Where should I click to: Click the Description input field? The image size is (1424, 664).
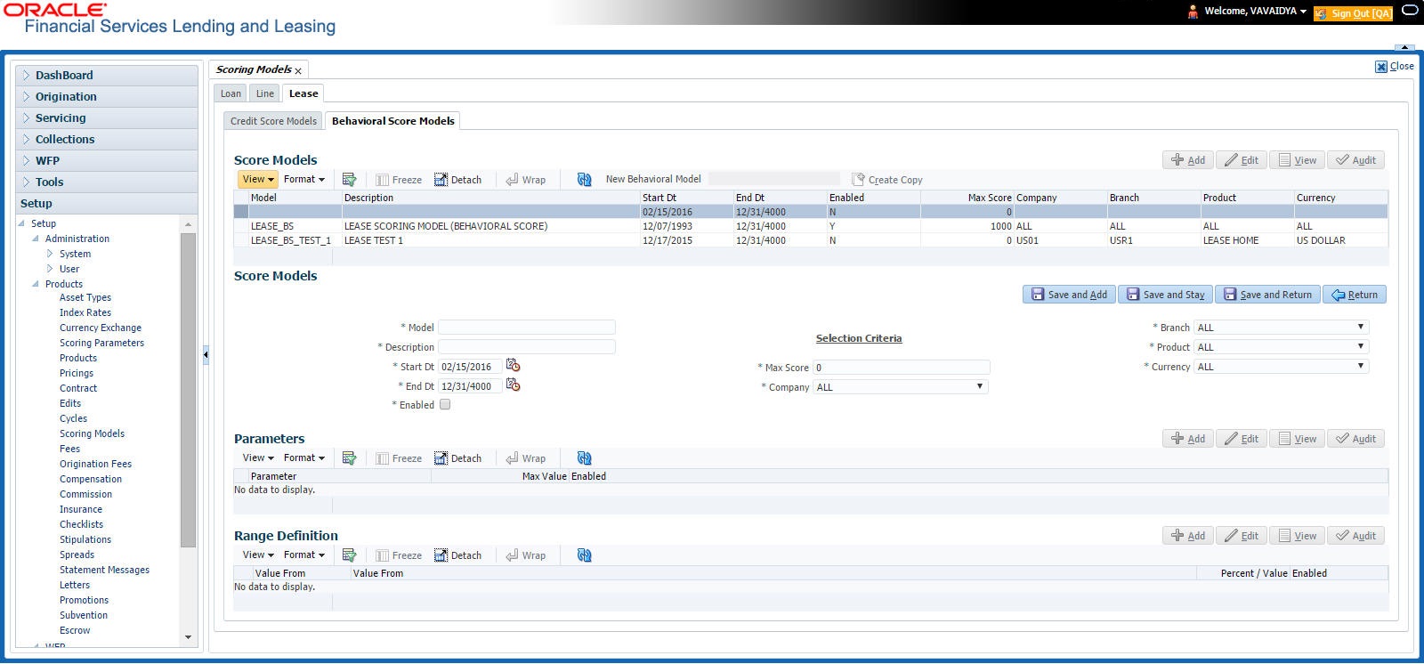point(527,347)
